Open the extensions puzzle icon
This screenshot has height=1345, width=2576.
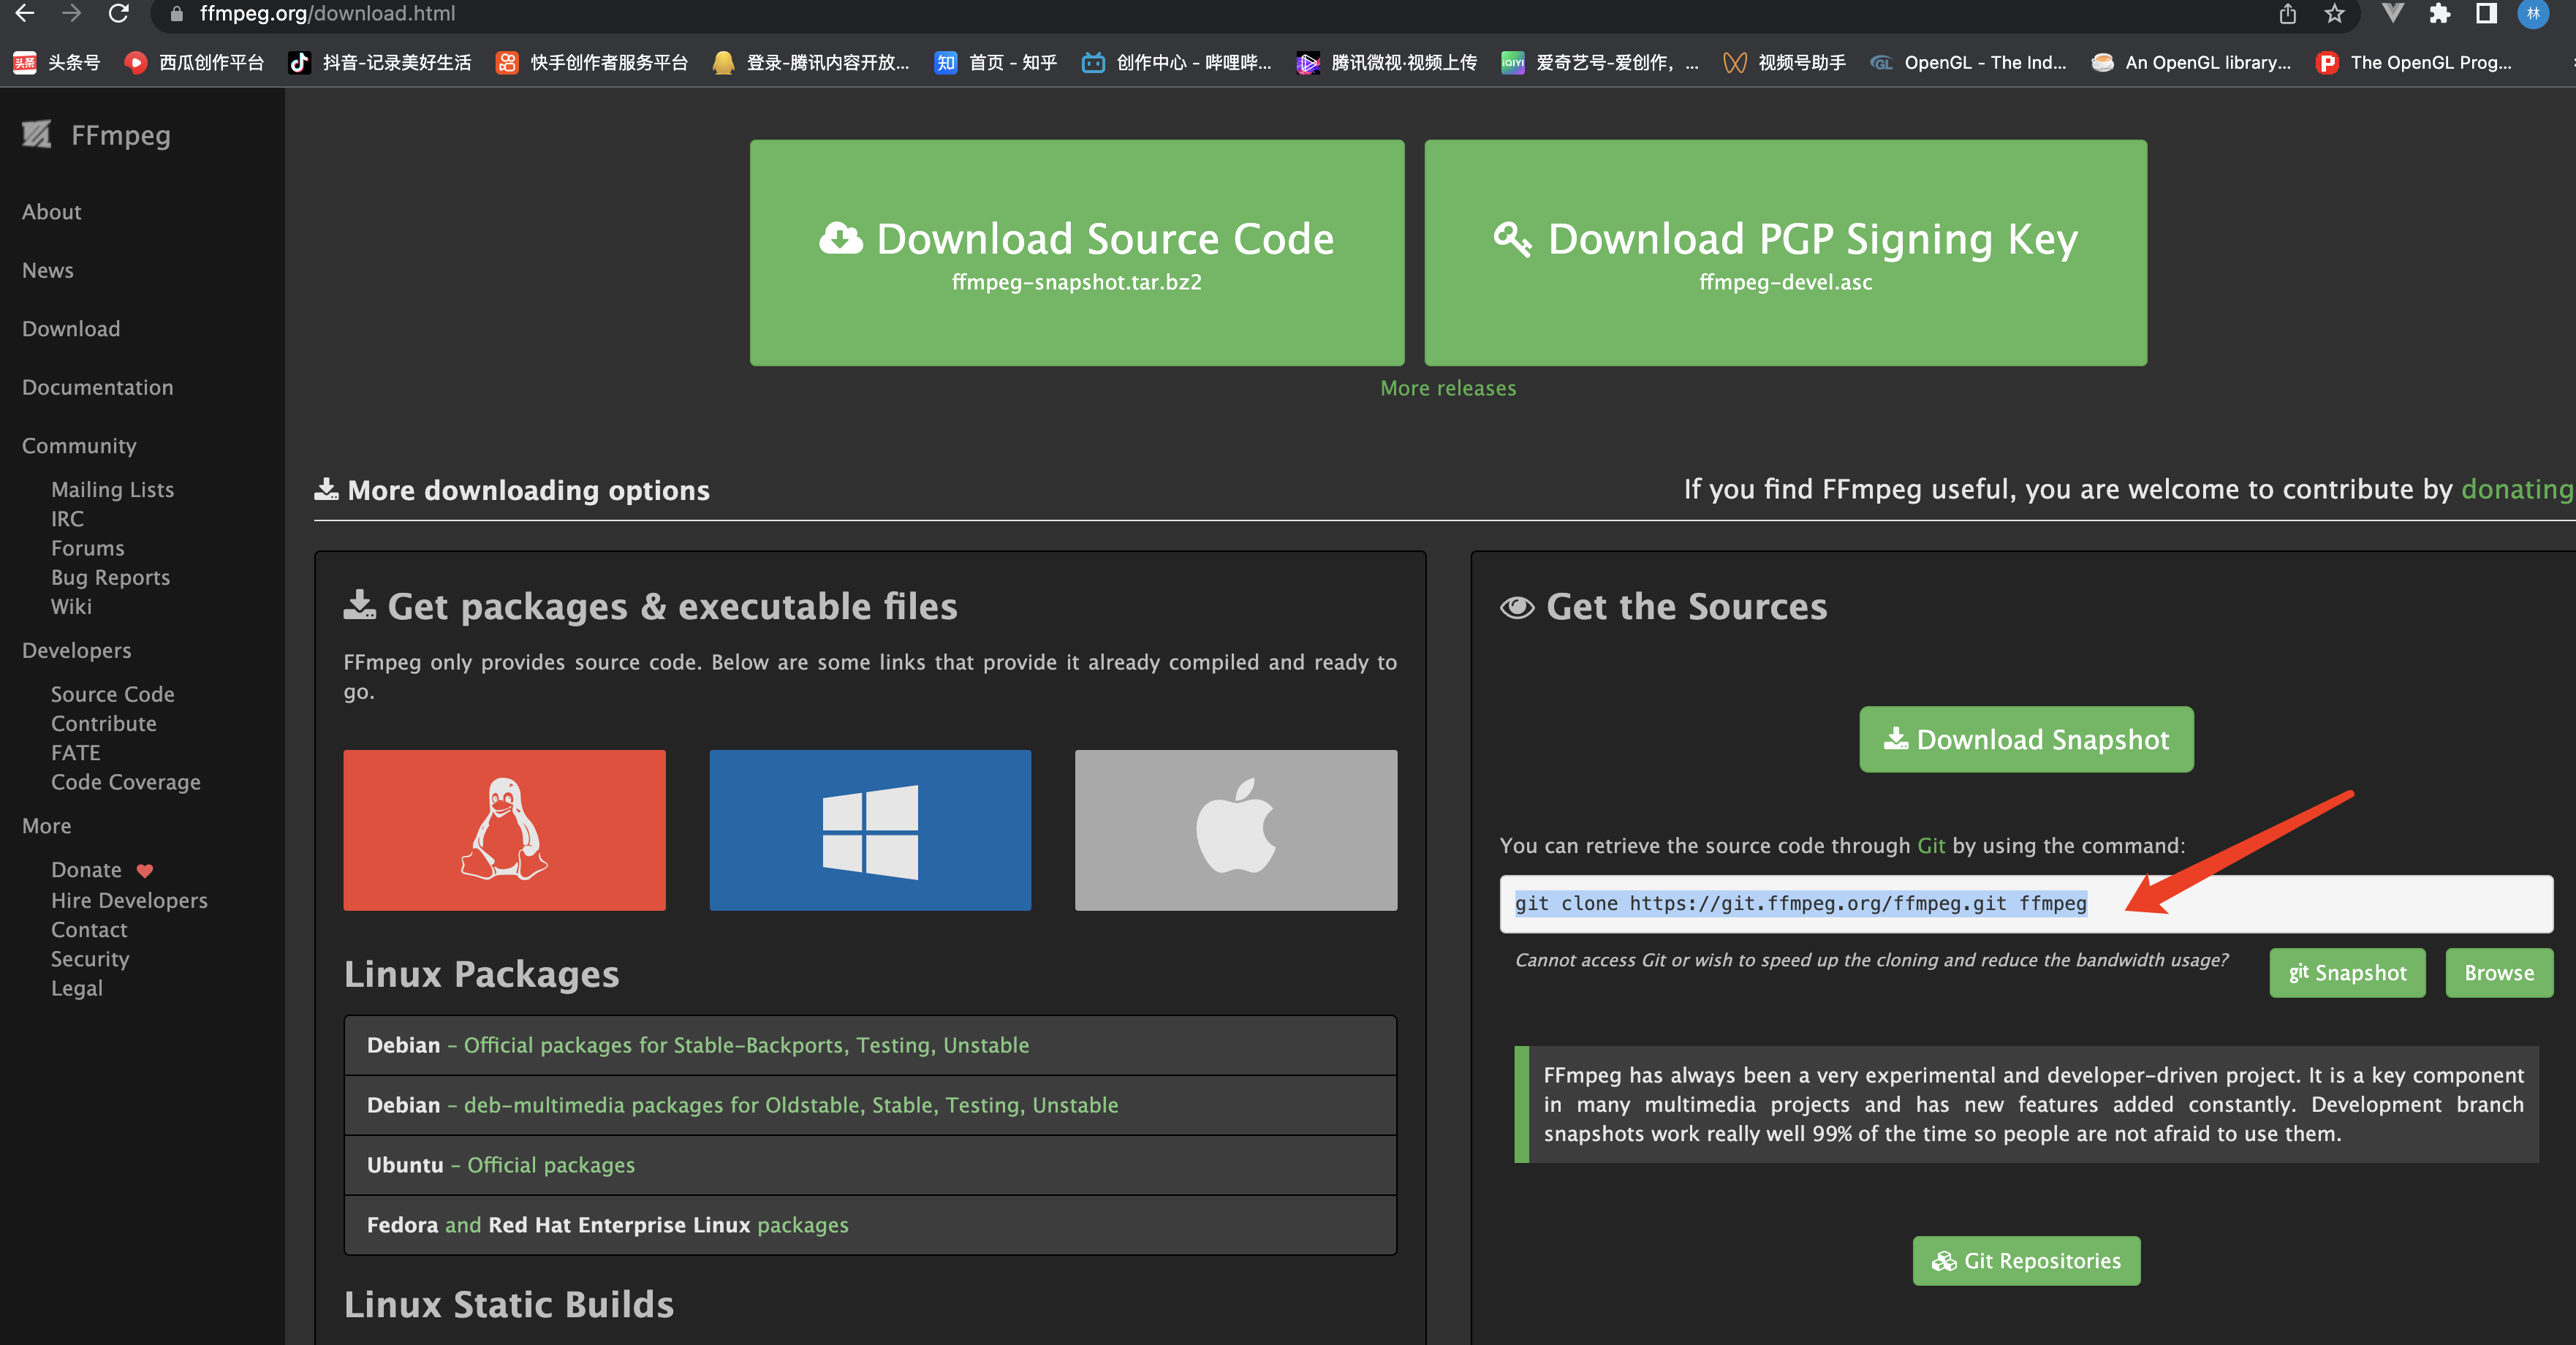pos(2439,13)
